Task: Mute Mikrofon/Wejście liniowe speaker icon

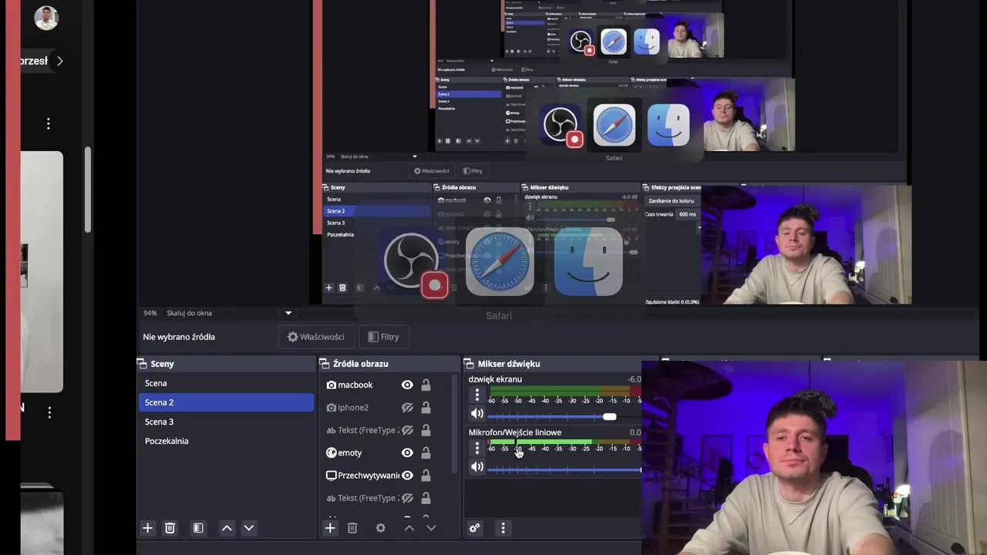Action: point(477,467)
